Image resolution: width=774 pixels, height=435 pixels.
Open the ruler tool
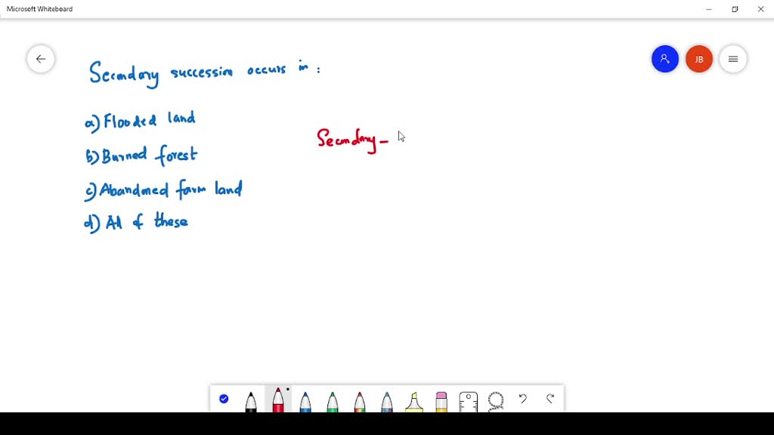(x=468, y=401)
